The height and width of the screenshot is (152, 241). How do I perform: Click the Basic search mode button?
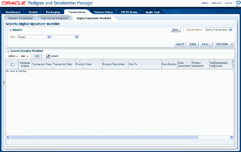176,30
